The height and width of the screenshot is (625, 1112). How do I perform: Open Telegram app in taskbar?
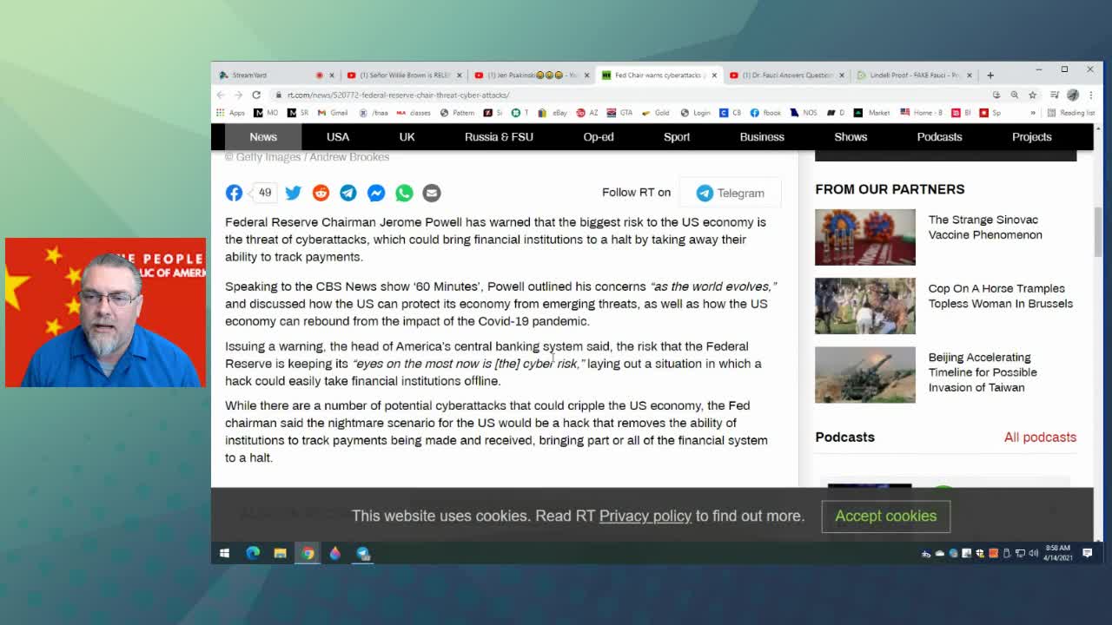363,553
